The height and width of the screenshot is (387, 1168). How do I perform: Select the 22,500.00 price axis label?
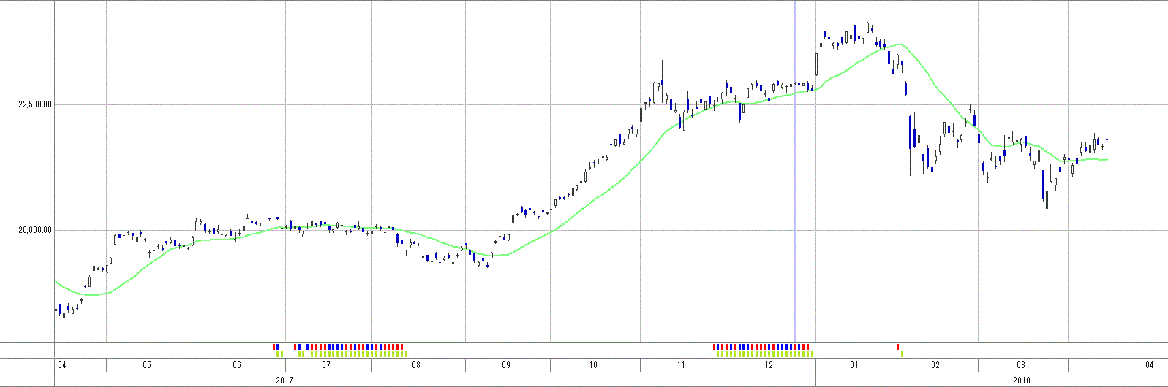(35, 104)
